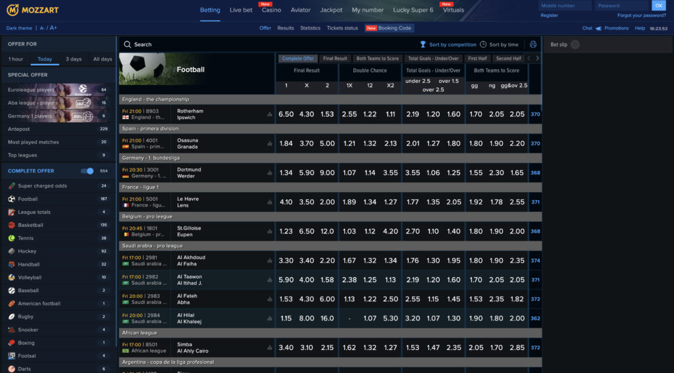Open statistics icon for Le Havre vs Lens
The image size is (674, 373).
click(270, 202)
